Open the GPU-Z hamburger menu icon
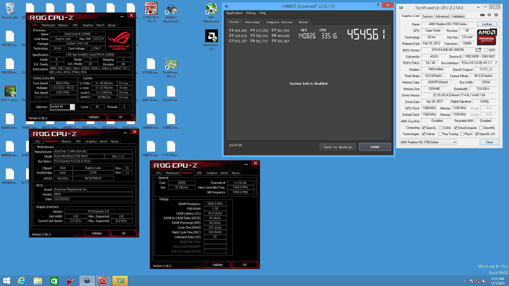Screen dimensions: 509x286 496,15
